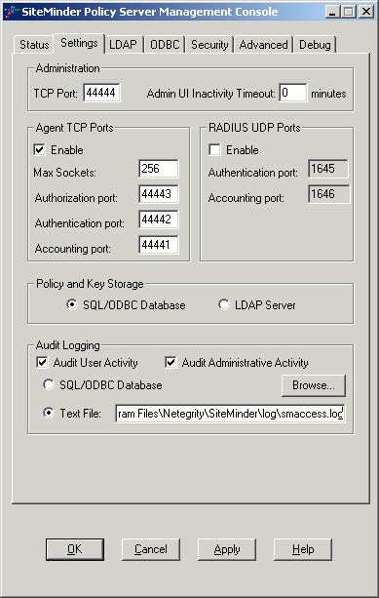Click the "Admin UI Inactivity Timeout:" label
The width and height of the screenshot is (379, 598).
tap(211, 94)
